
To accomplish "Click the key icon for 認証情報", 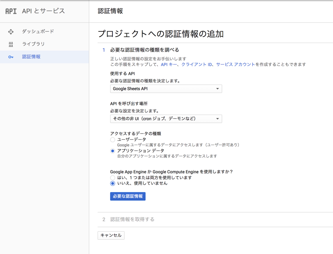I will tap(11, 57).
